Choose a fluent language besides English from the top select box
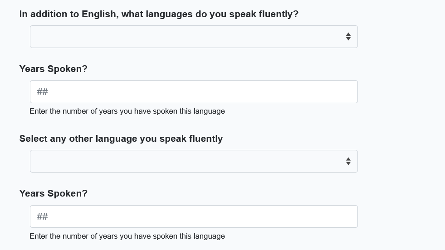Image resolution: width=445 pixels, height=250 pixels. (x=194, y=37)
